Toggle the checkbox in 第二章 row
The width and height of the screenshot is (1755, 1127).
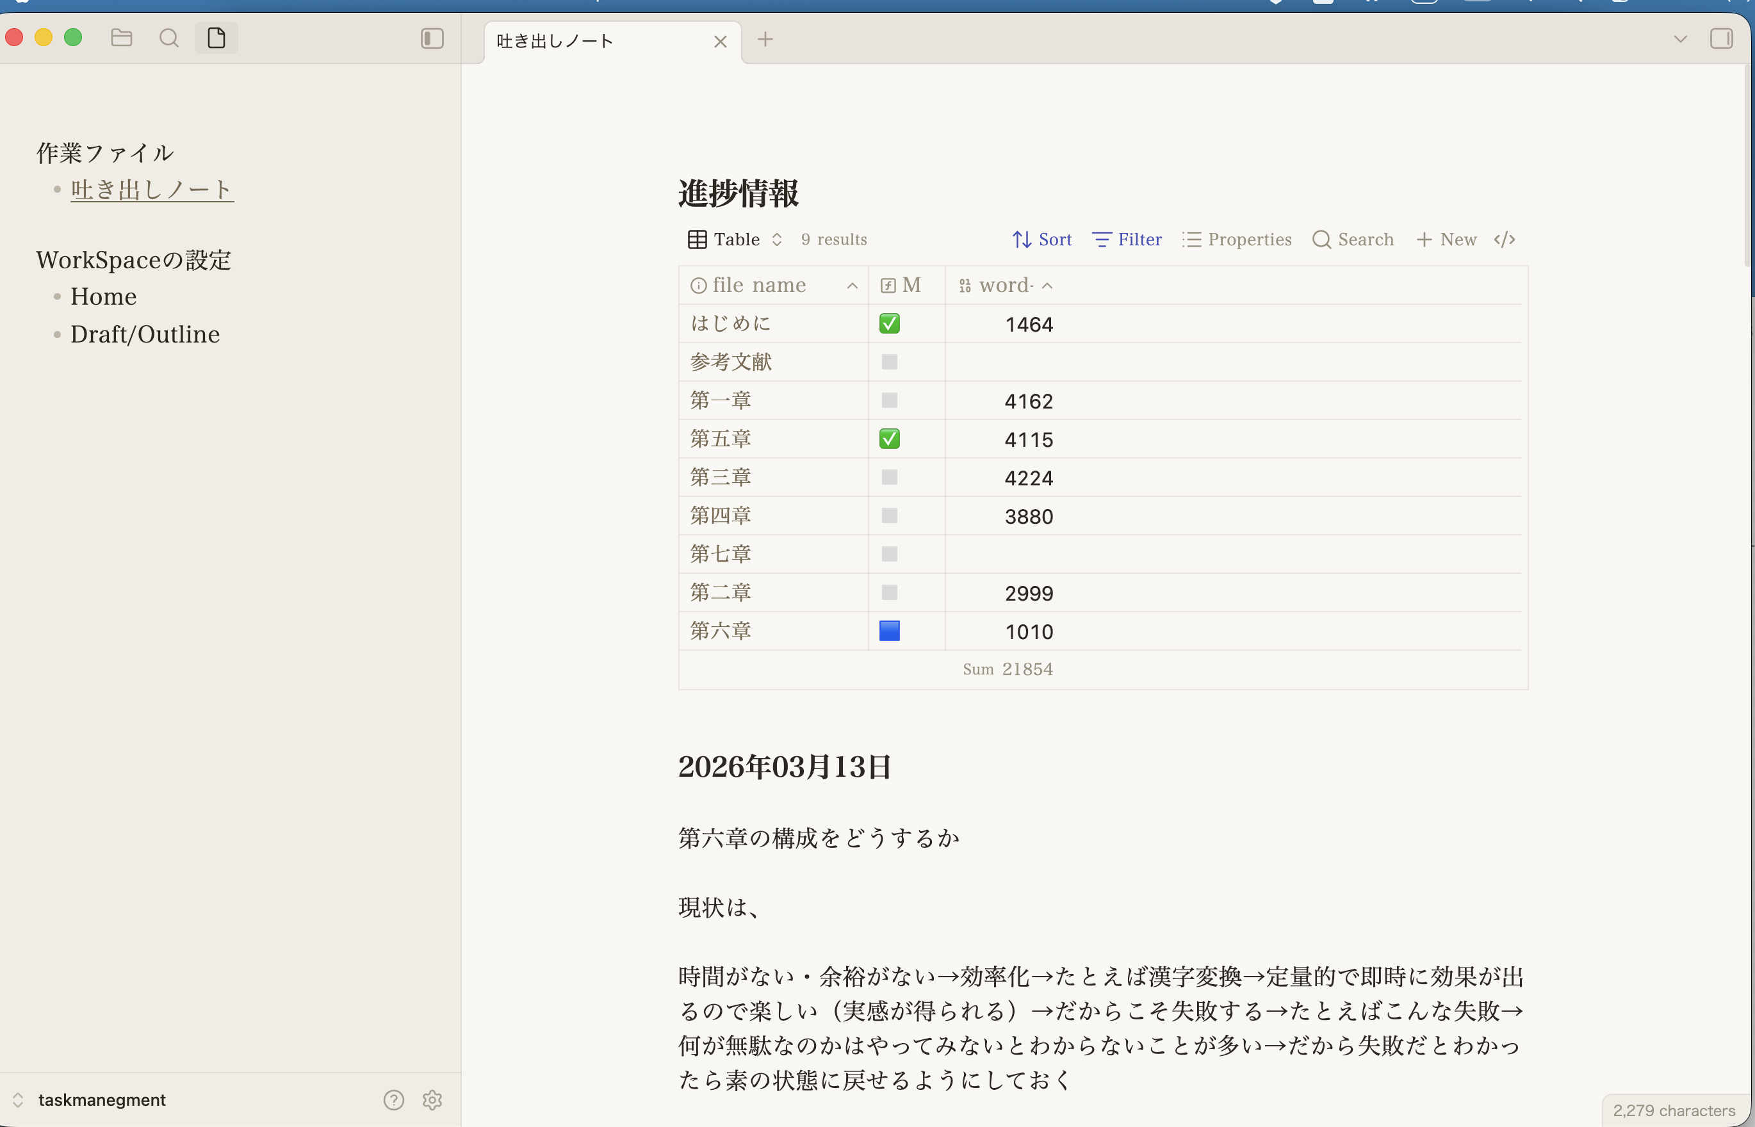(x=889, y=592)
